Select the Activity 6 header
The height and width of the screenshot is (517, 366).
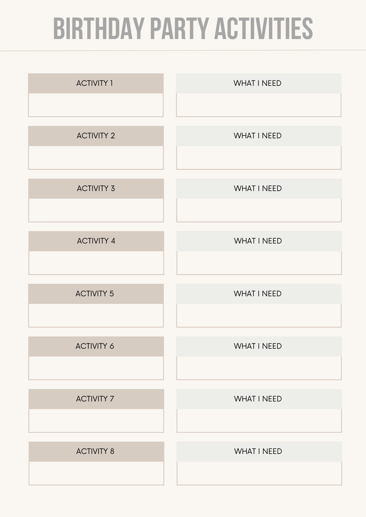pyautogui.click(x=96, y=346)
